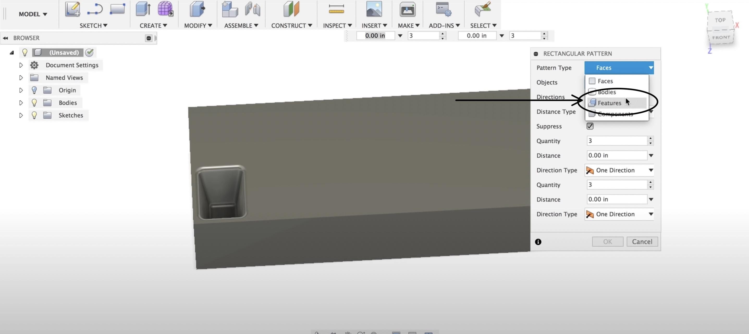The image size is (749, 334).
Task: Click the Document Settings gear icon
Action: coord(34,65)
